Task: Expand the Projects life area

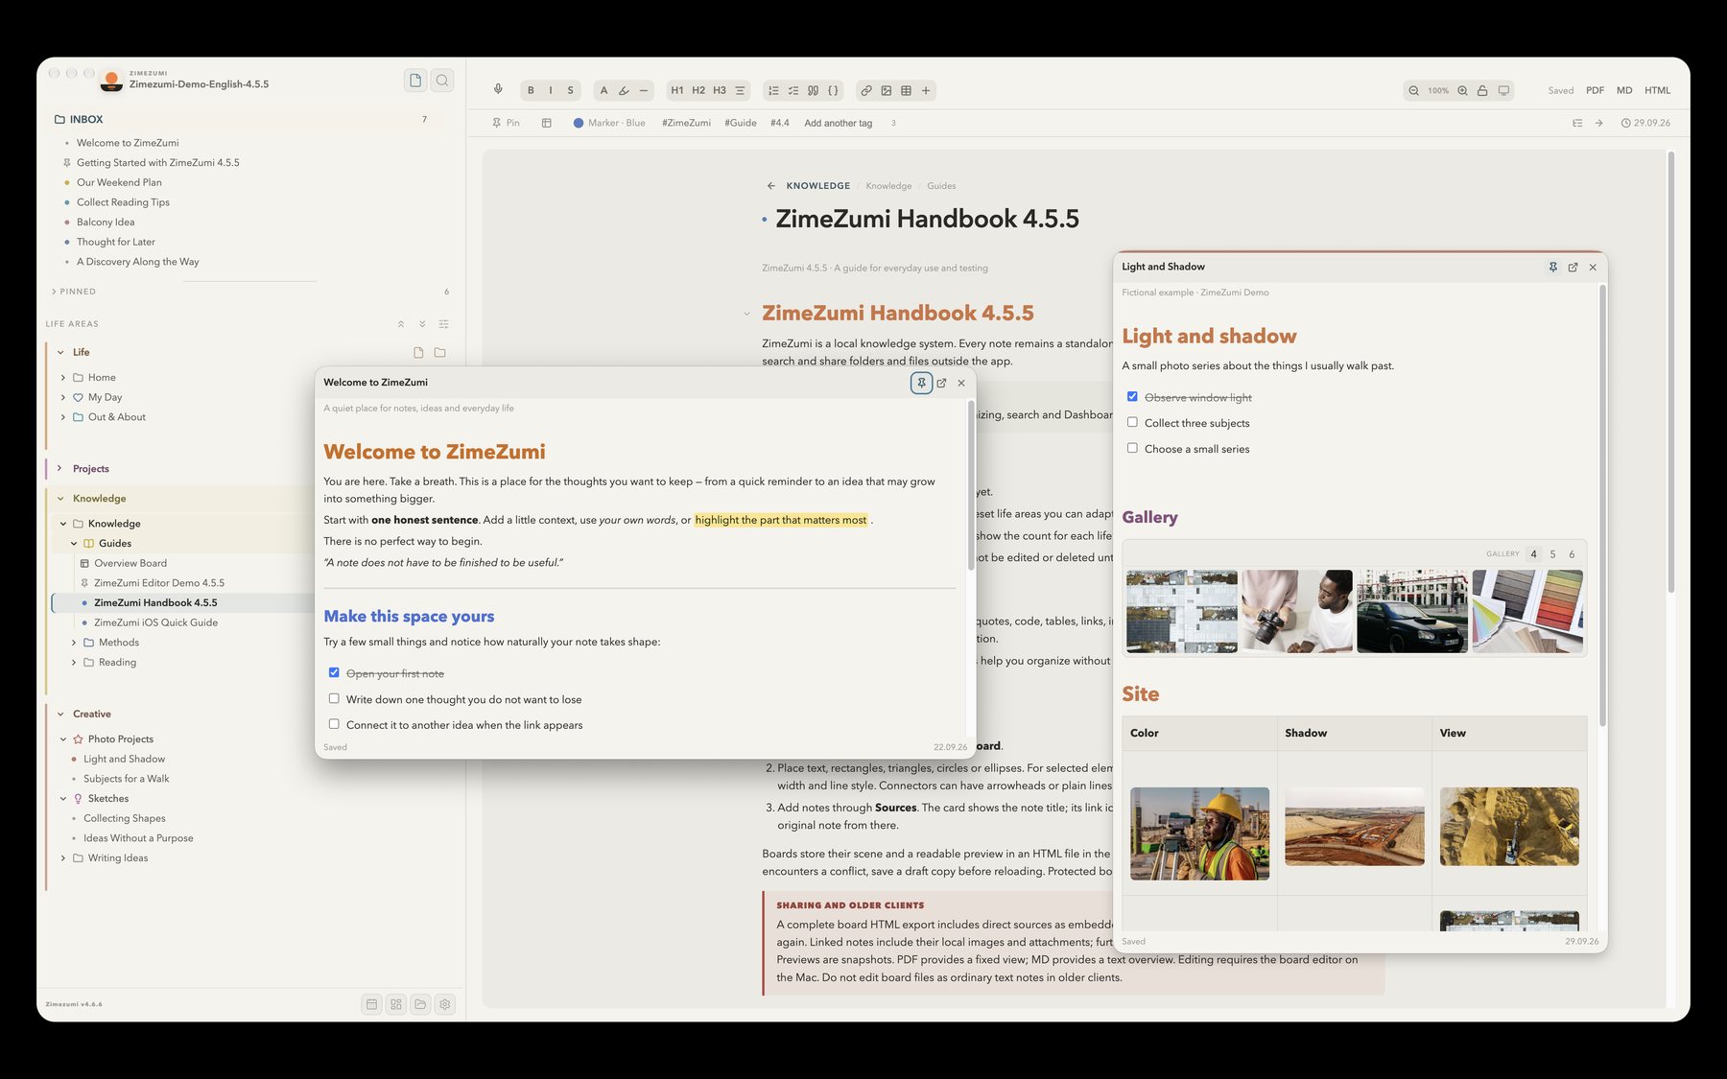Action: 59,468
